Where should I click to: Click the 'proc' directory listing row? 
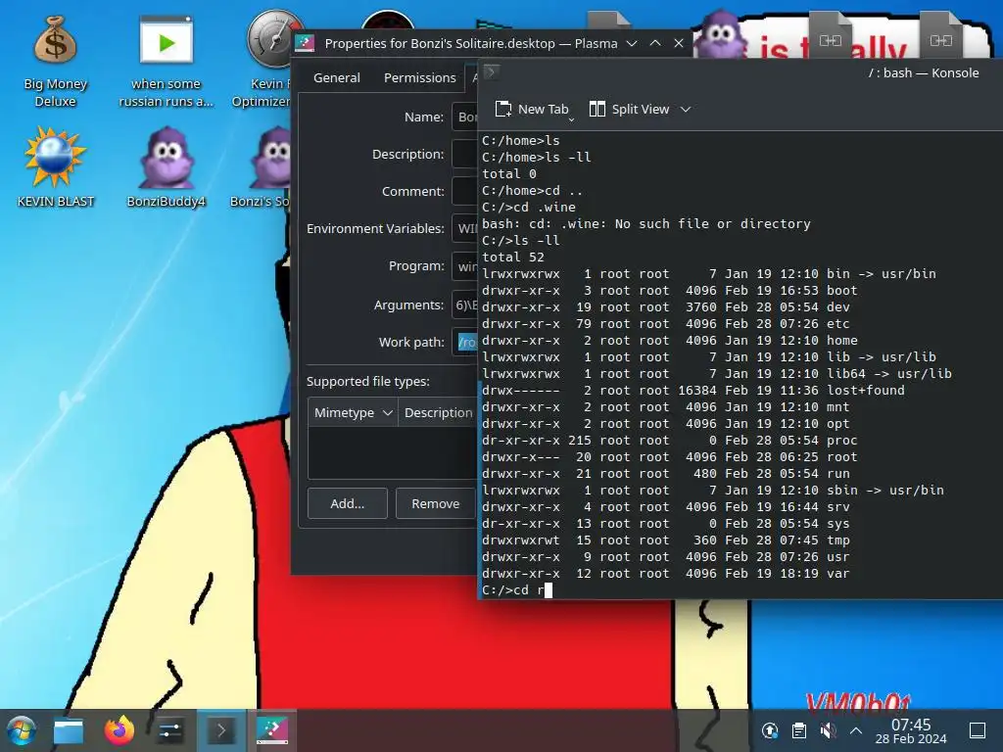(669, 440)
